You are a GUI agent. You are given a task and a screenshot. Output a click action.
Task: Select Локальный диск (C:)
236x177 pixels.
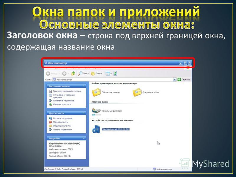(107, 111)
